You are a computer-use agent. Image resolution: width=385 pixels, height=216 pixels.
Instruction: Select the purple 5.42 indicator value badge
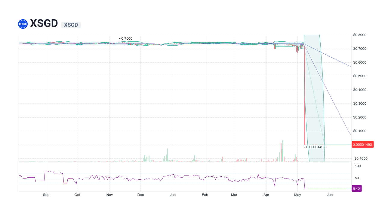[x=356, y=188]
